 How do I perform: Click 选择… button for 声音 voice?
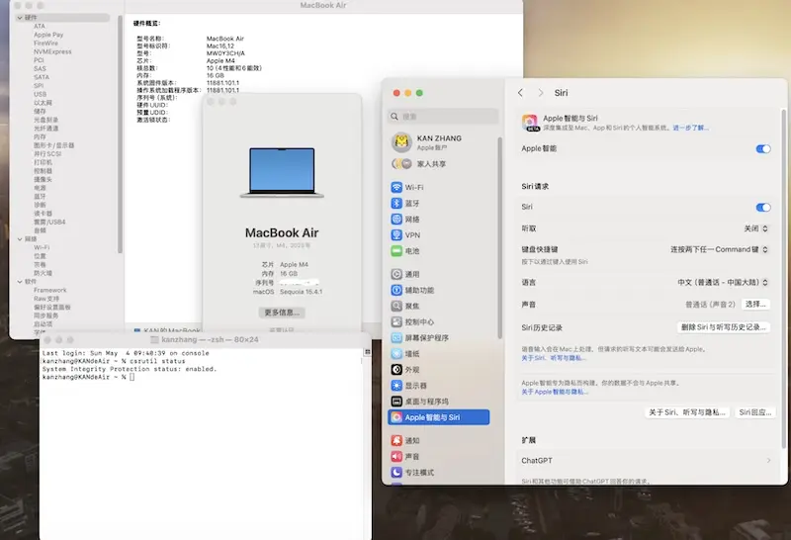(x=755, y=305)
